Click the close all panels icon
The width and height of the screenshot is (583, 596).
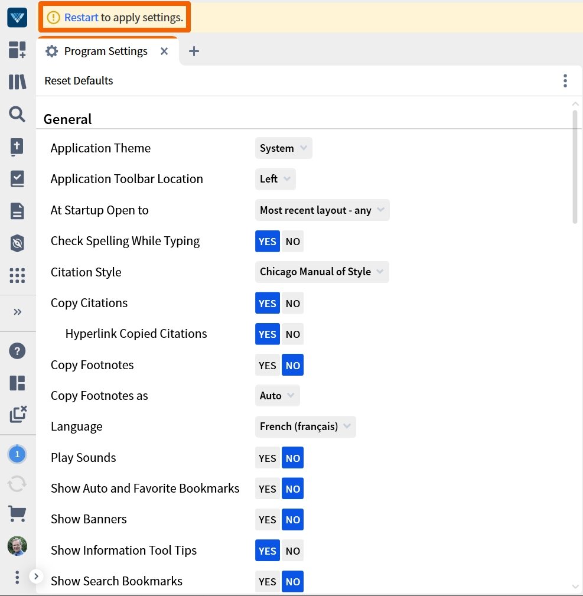pos(18,414)
